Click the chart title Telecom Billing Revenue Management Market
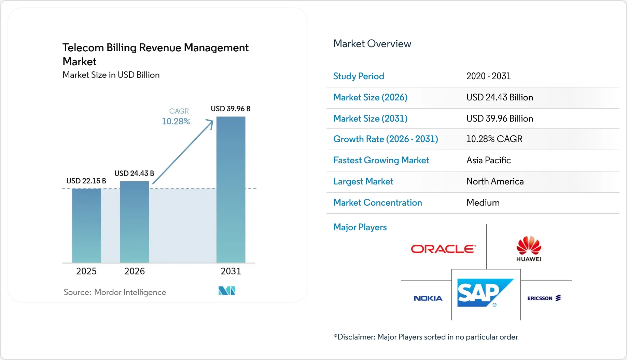 coord(155,54)
